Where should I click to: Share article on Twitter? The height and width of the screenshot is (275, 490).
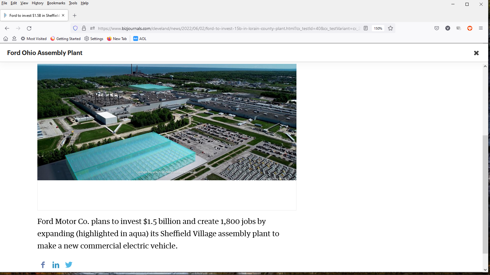69,265
